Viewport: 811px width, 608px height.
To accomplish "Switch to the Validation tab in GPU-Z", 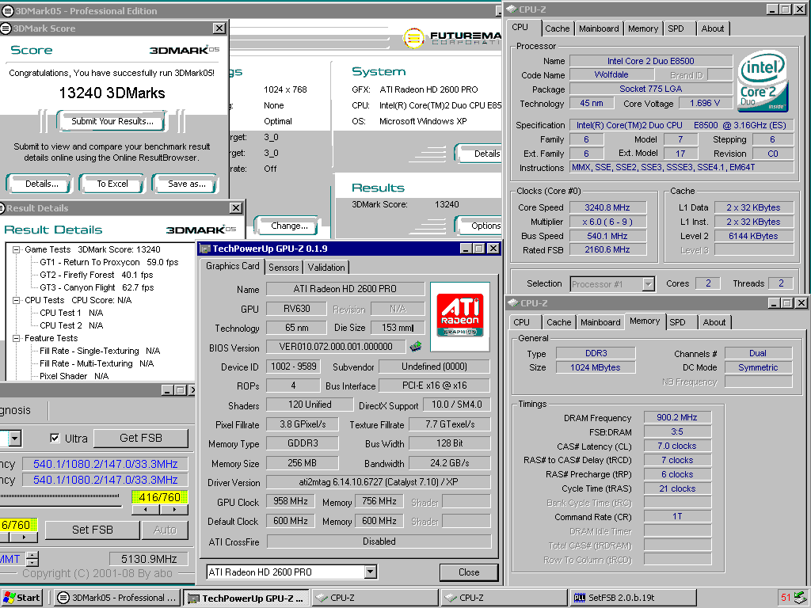I will pos(326,268).
